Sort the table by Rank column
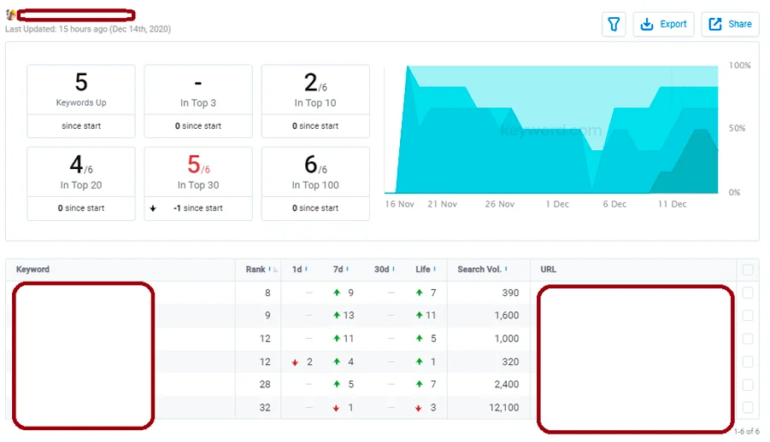 coord(256,270)
